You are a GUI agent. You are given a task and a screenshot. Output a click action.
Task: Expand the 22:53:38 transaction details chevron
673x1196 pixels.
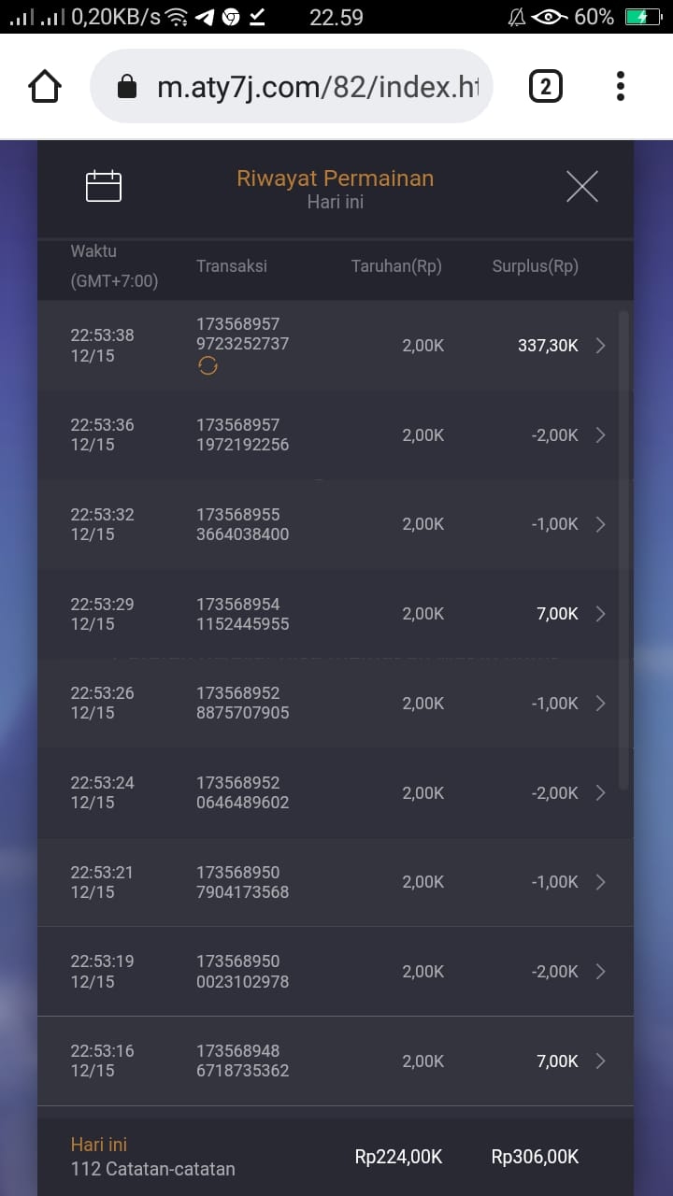click(x=601, y=346)
